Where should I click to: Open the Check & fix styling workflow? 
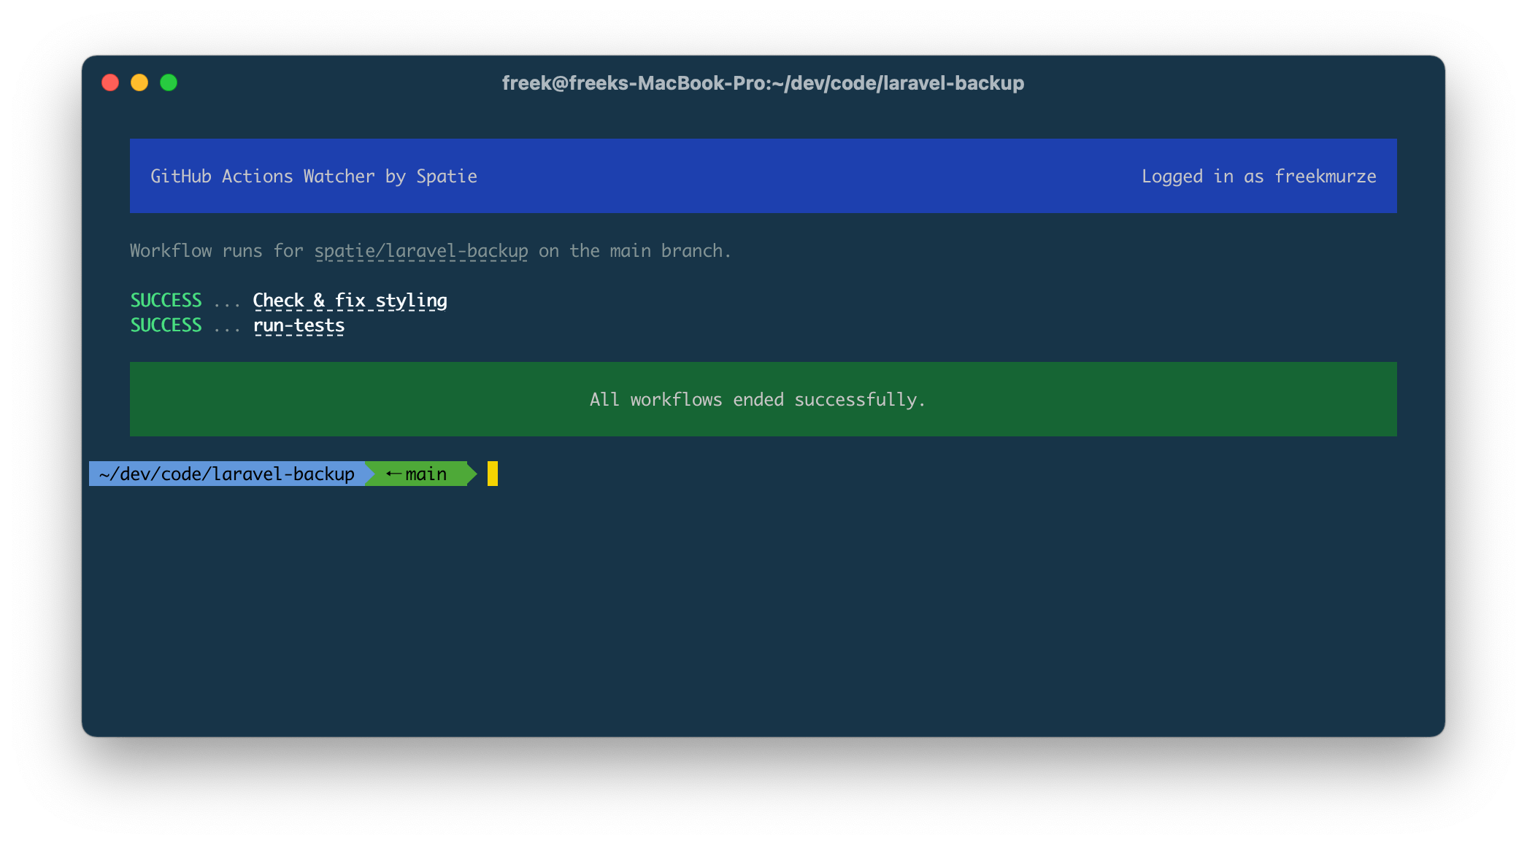[350, 300]
